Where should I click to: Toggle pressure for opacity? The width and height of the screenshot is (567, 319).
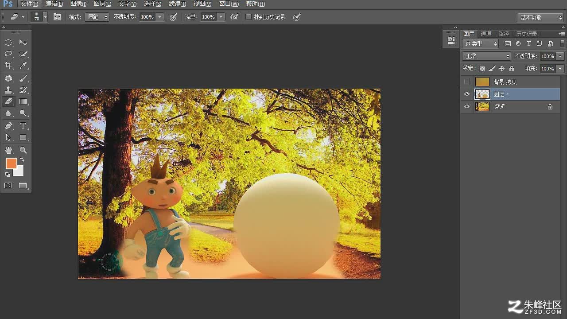[173, 17]
